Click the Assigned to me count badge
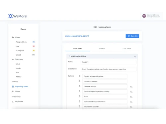 pyautogui.click(x=34, y=42)
